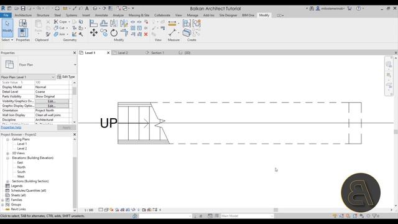Viewport: 398px width, 224px height.
Task: Switch to the {3D} view tab
Action: point(187,53)
